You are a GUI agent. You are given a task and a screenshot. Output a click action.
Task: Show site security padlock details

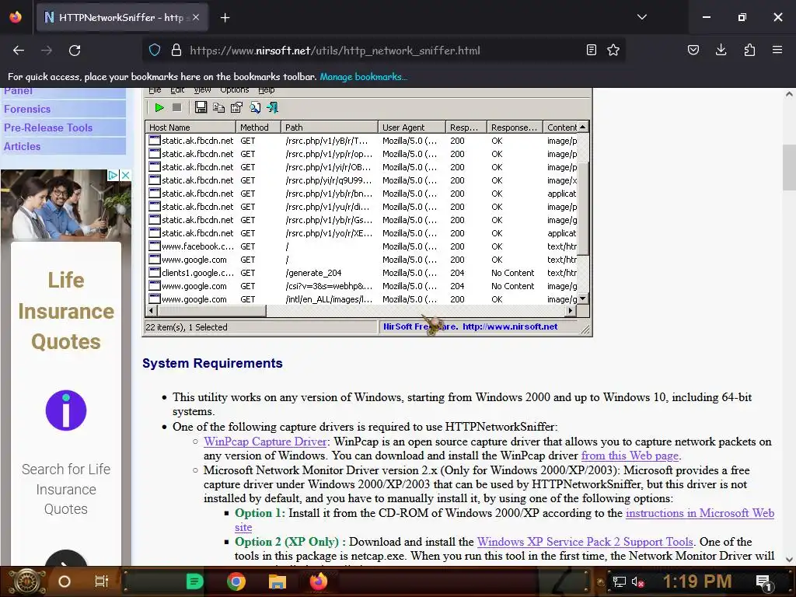(176, 50)
